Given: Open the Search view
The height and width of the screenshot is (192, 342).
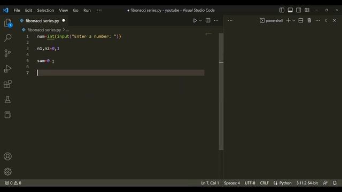Looking at the screenshot, I should 7,38.
